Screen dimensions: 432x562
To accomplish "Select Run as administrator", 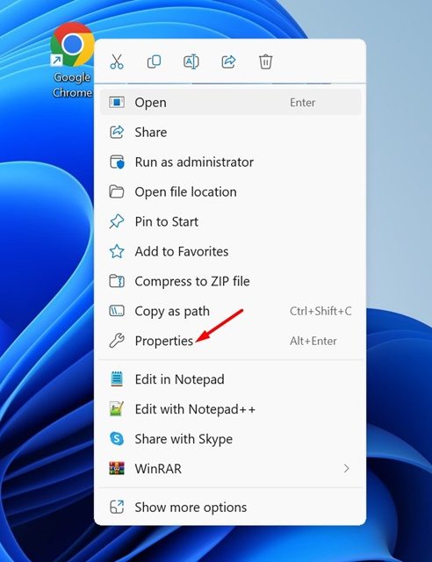I will tap(231, 162).
